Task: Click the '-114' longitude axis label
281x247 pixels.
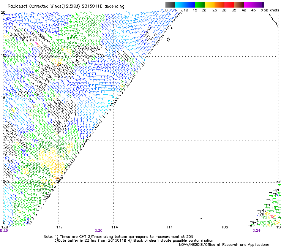Action: click(113, 227)
